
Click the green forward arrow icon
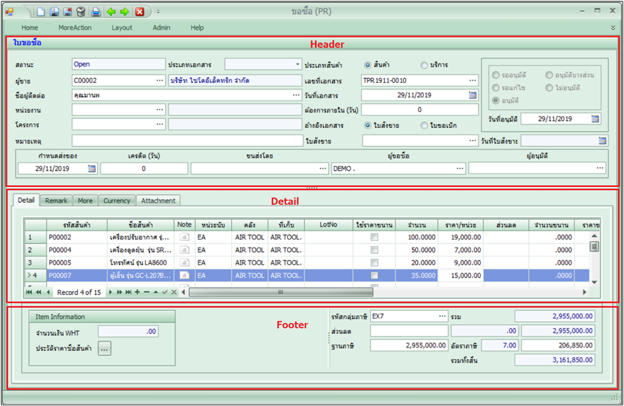coord(124,12)
